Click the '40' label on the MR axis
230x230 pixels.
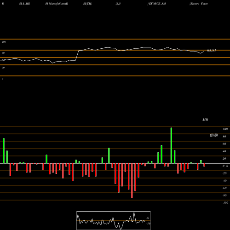pos(224,151)
